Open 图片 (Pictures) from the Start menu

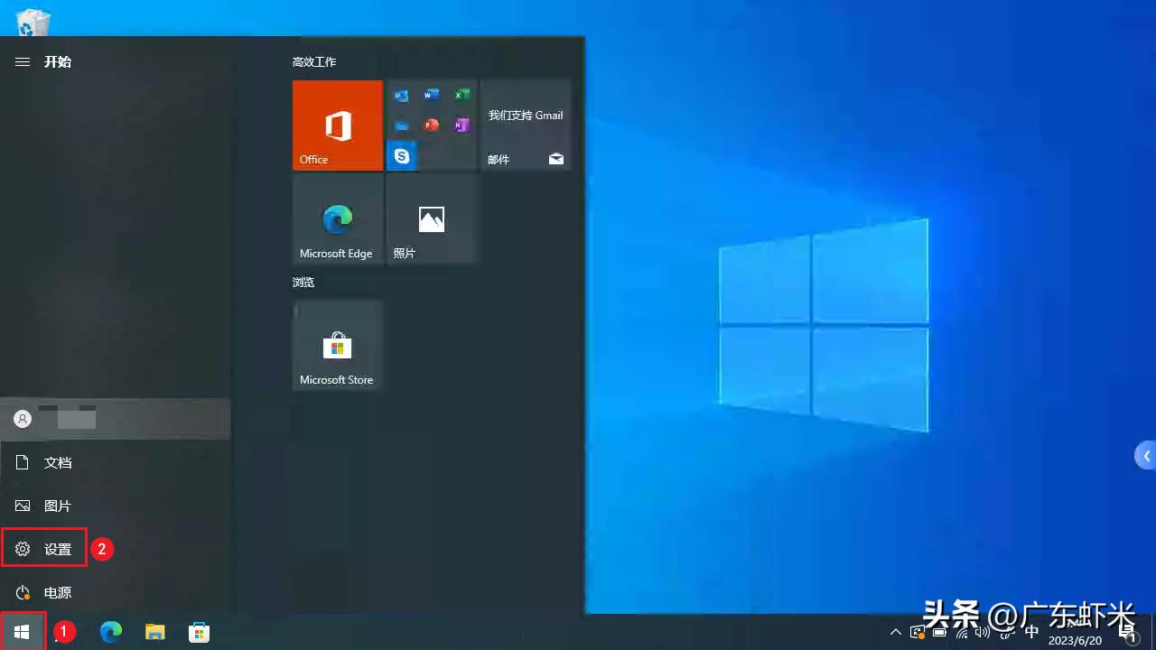(57, 506)
